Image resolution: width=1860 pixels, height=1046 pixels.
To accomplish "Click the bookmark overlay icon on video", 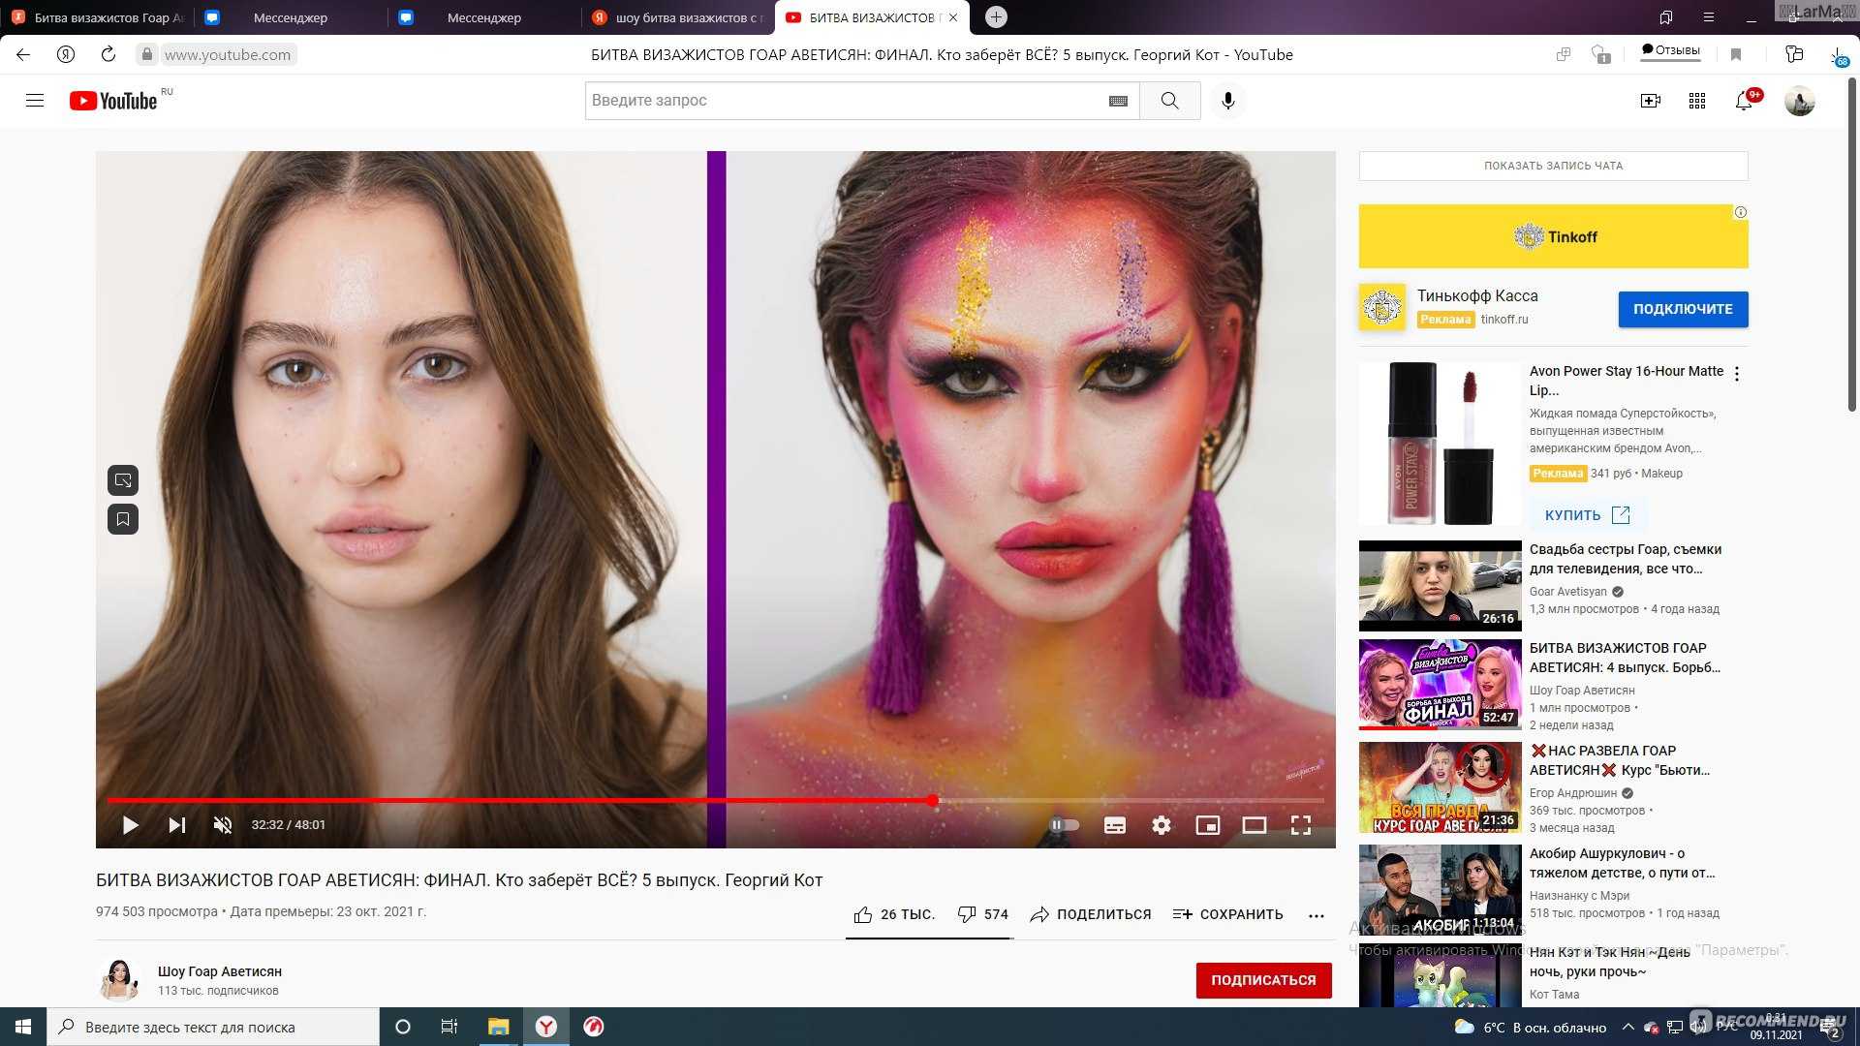I will coord(123,519).
